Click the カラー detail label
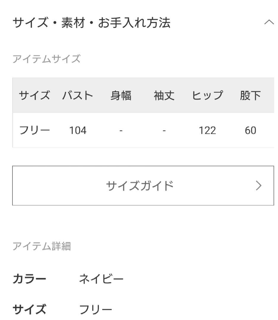 (29, 279)
